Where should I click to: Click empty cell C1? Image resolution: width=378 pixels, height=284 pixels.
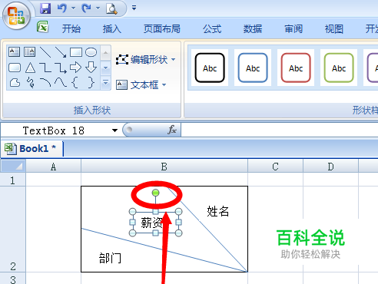pyautogui.click(x=275, y=180)
